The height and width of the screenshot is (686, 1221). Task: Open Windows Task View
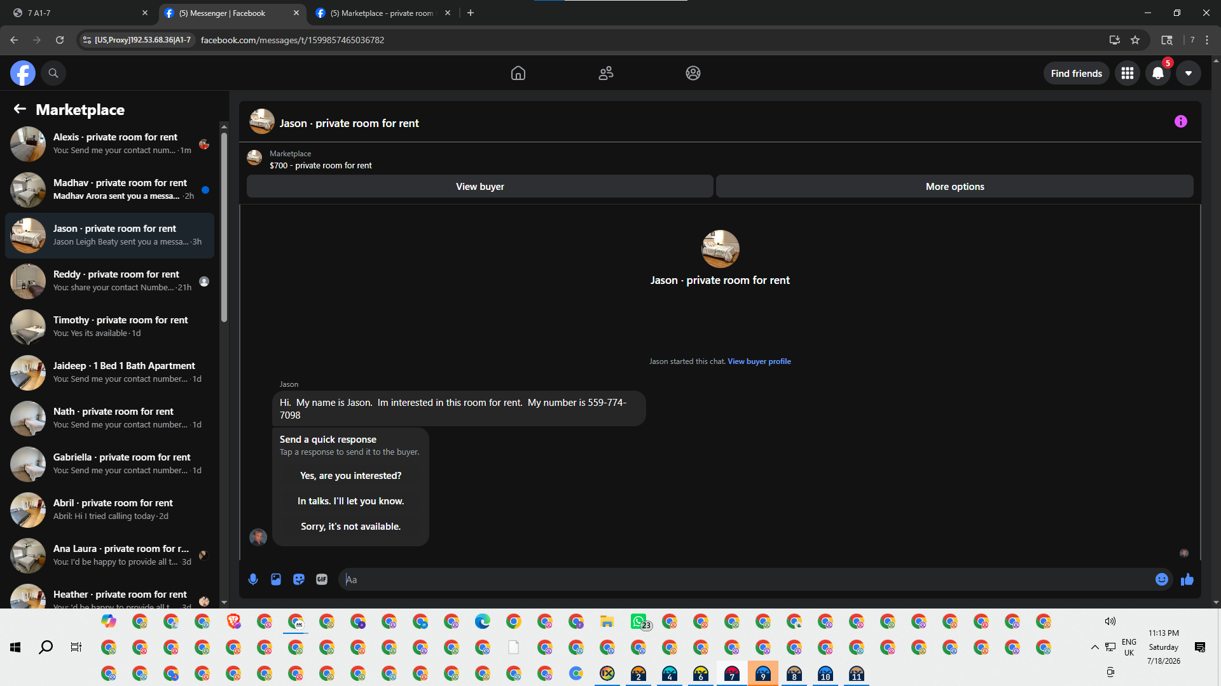(76, 647)
